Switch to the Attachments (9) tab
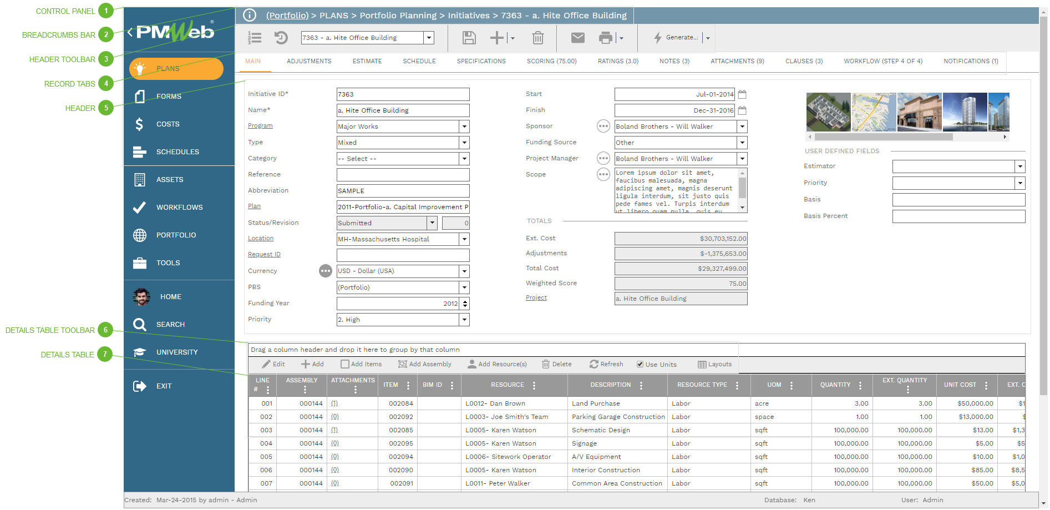Image resolution: width=1050 pixels, height=510 pixels. tap(737, 62)
